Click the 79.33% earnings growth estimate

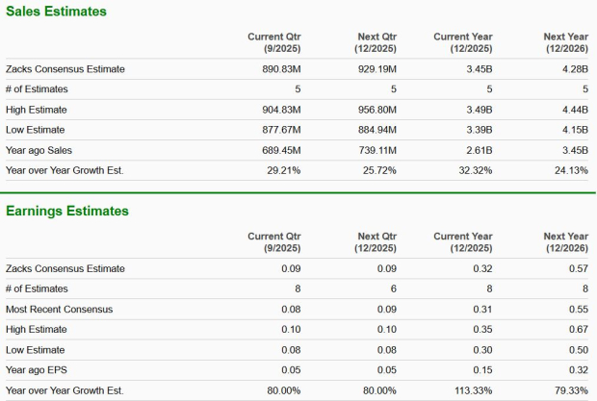point(569,390)
